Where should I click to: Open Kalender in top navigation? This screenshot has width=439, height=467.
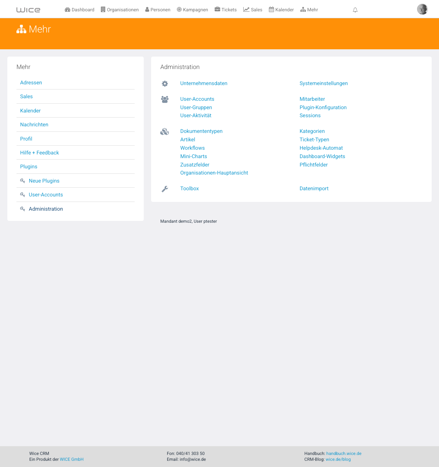281,10
